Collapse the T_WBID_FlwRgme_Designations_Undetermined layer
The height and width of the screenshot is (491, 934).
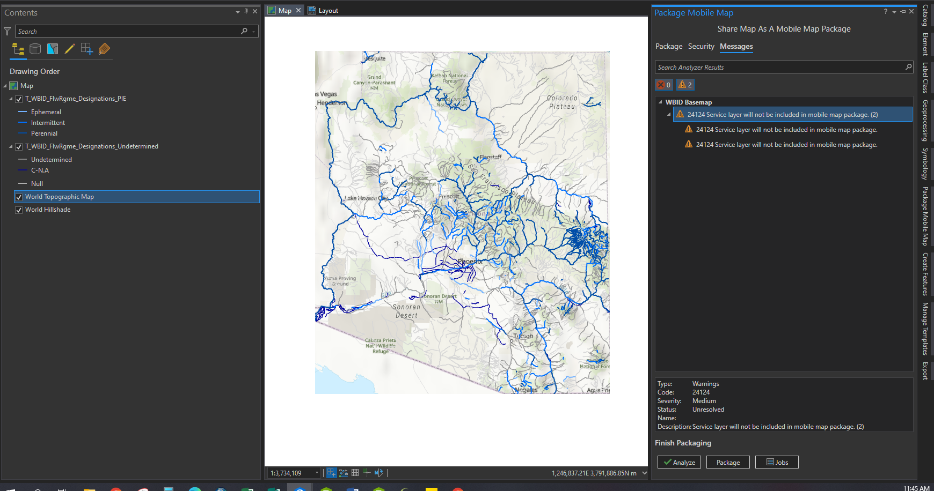(10, 146)
